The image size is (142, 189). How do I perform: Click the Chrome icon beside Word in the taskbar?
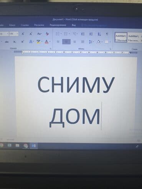coord(26,146)
